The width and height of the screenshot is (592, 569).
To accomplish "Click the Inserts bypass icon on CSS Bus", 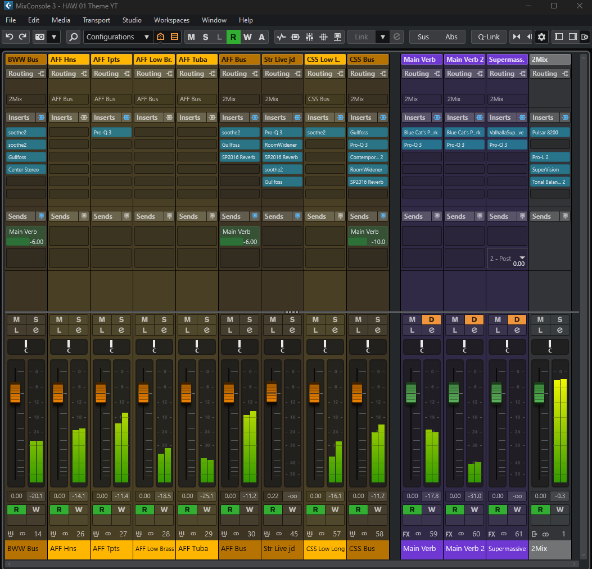I will coord(383,118).
